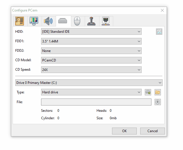183x150 pixels.
Task: Click the HDD controller configure tools icon
Action: coord(159,32)
